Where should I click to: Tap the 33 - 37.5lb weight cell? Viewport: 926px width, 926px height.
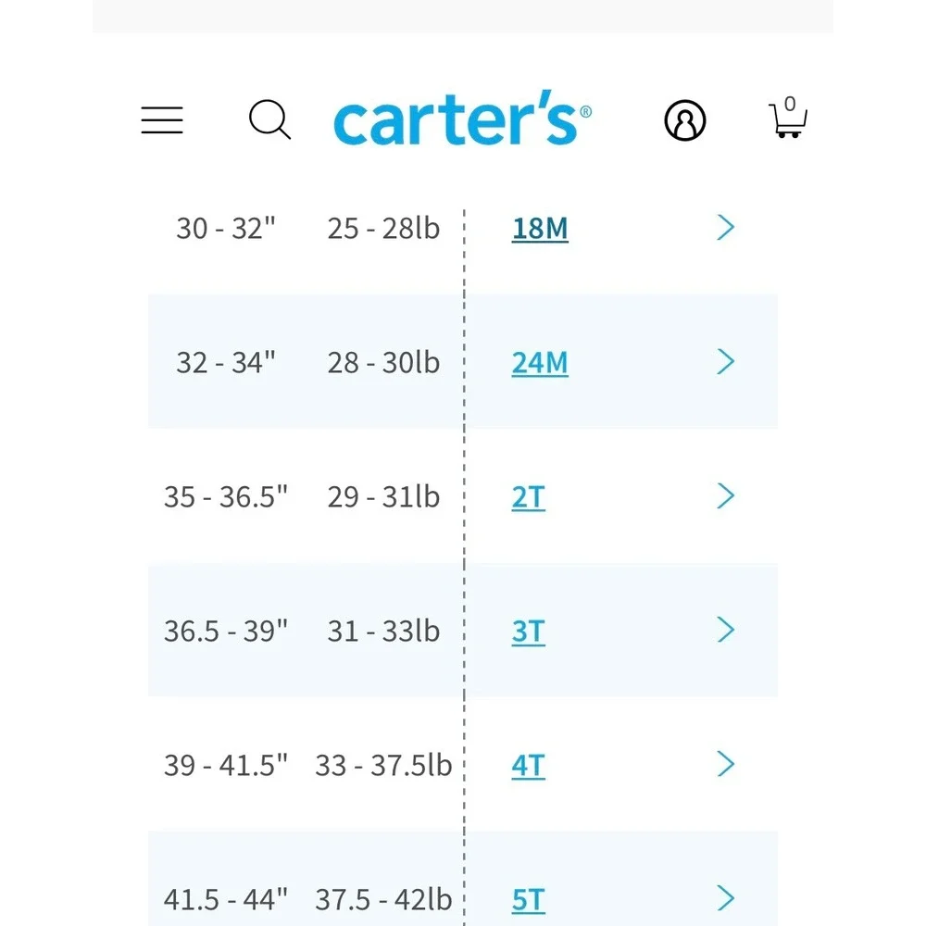[383, 766]
